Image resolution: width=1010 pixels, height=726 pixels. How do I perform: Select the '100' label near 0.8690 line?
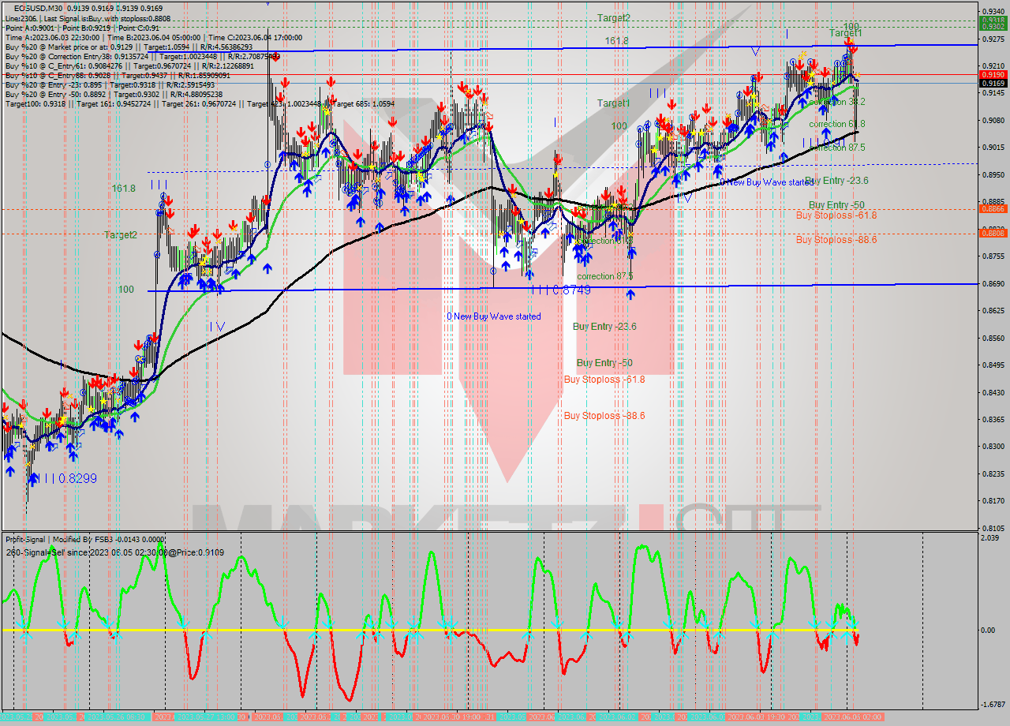pos(126,290)
